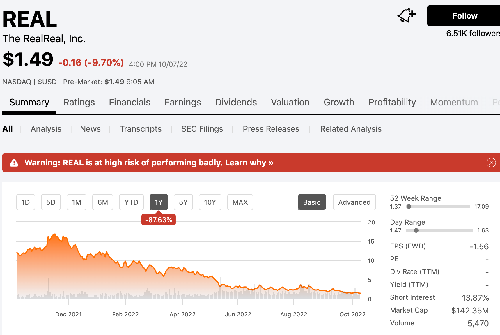Filter by News
Image resolution: width=500 pixels, height=335 pixels.
(x=90, y=129)
